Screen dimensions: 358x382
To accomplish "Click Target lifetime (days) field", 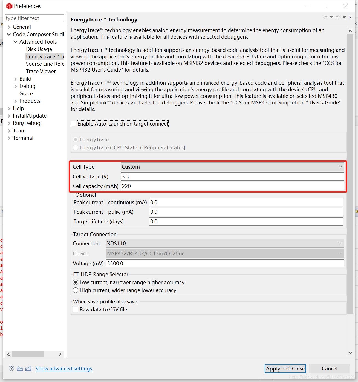I will pyautogui.click(x=246, y=221).
